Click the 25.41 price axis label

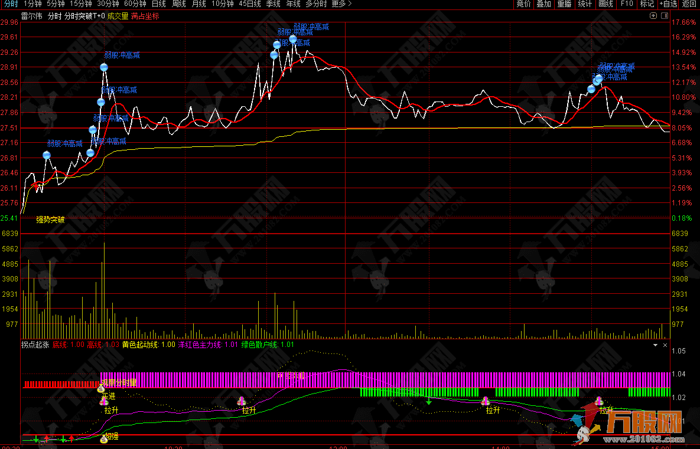(x=9, y=218)
